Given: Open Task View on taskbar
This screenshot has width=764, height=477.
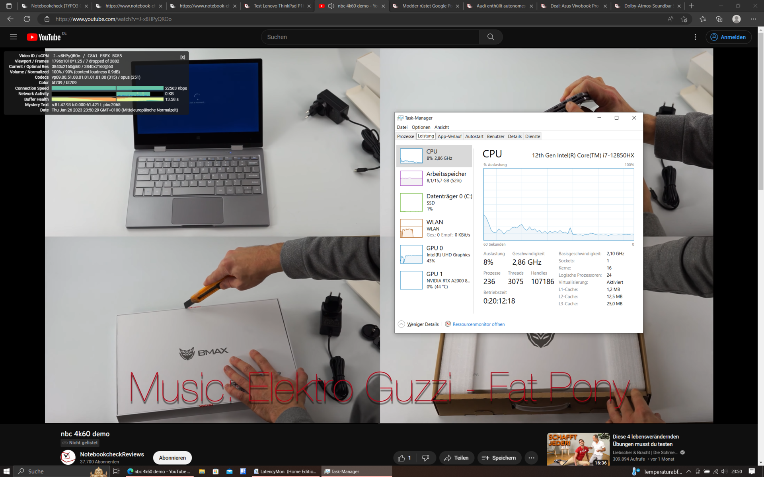Looking at the screenshot, I should click(x=116, y=471).
